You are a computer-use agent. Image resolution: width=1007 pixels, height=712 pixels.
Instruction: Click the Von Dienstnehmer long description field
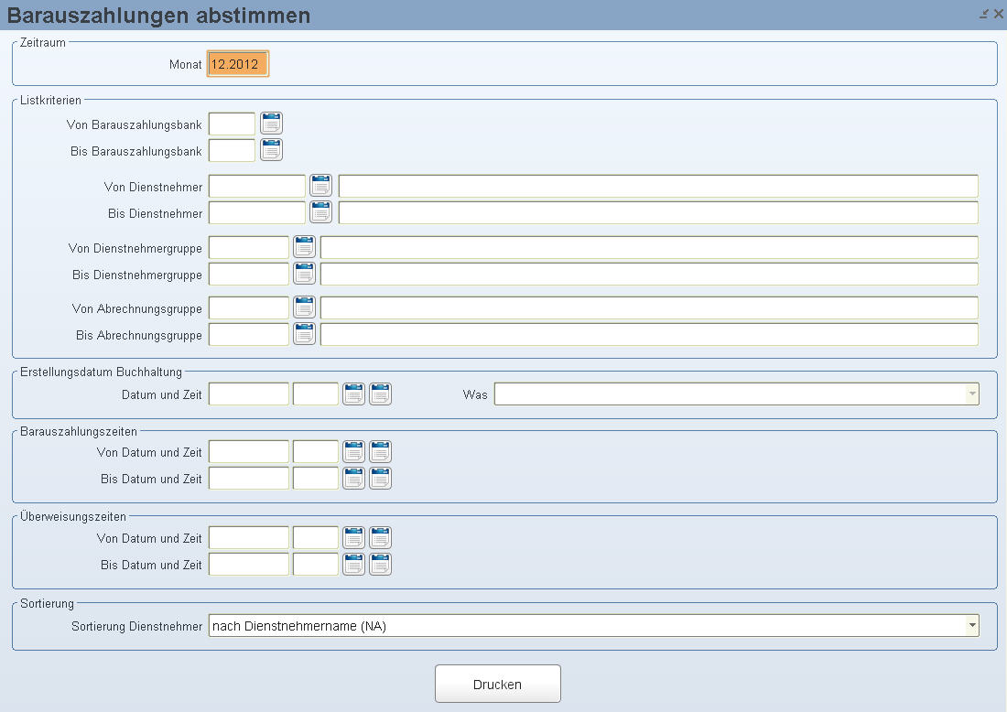658,186
